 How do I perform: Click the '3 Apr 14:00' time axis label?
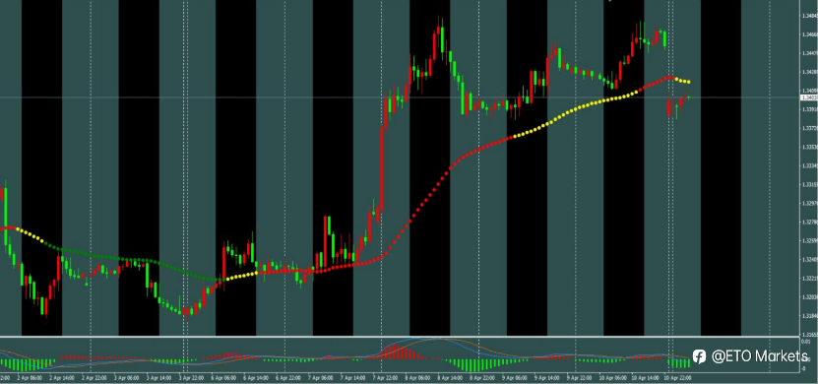pos(158,378)
